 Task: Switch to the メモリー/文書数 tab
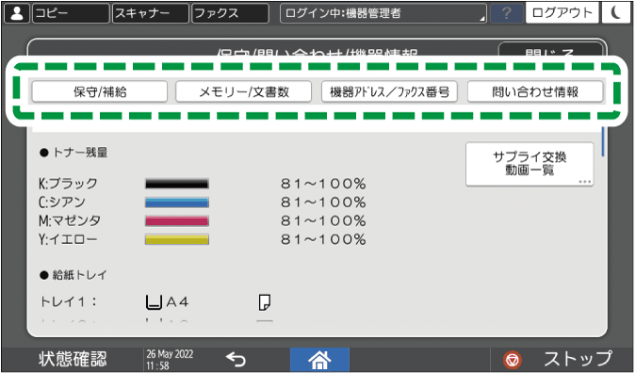click(x=244, y=91)
